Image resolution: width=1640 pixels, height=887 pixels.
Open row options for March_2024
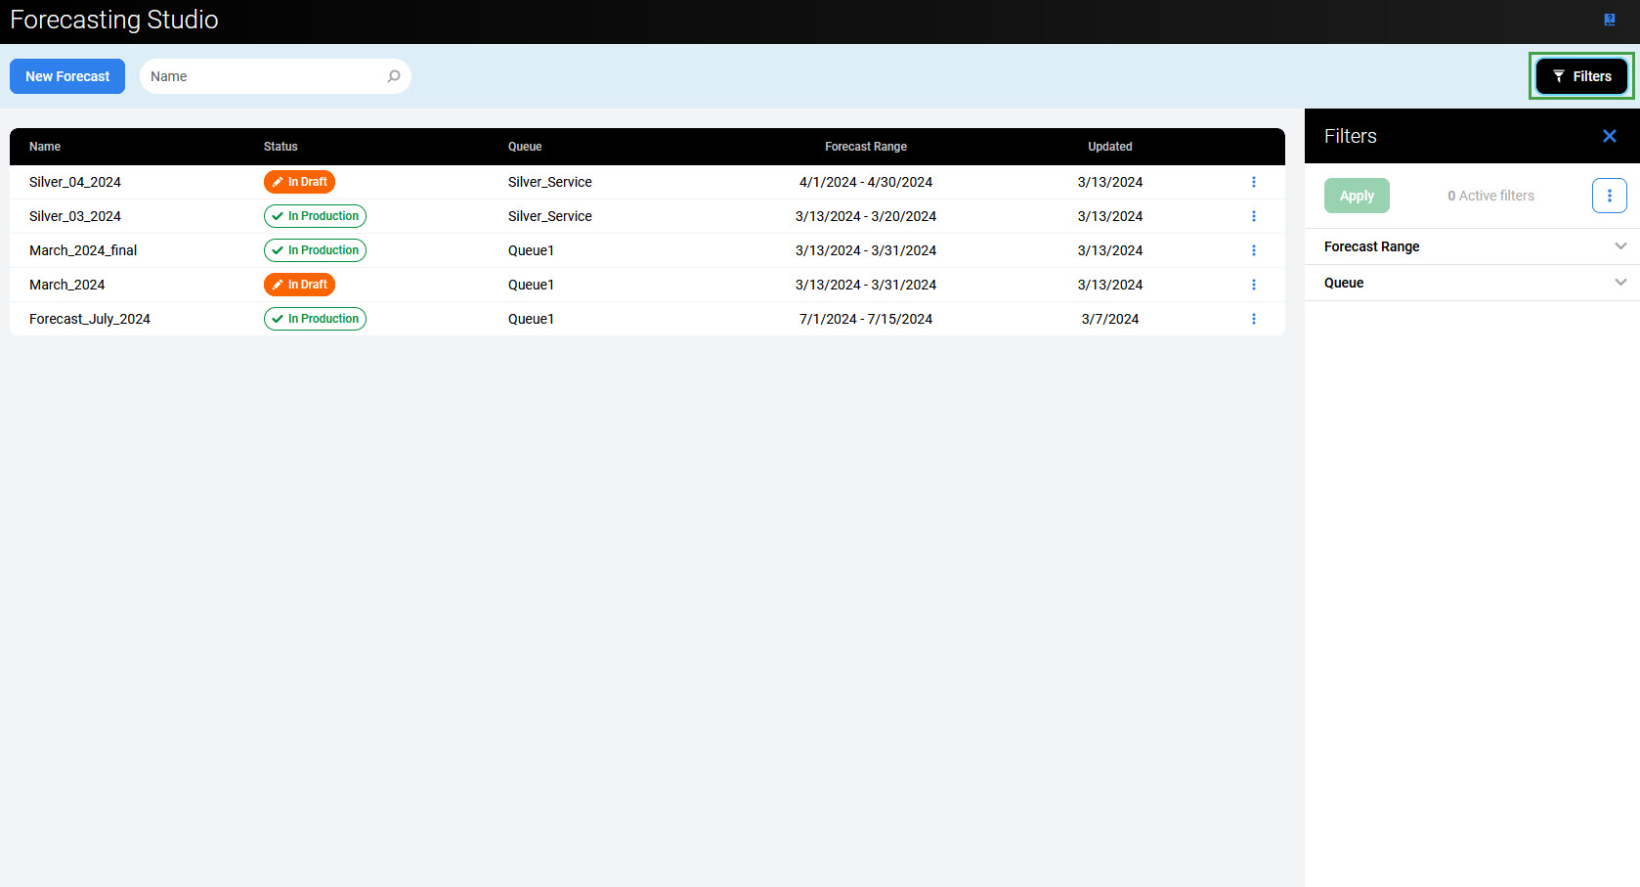[1253, 285]
